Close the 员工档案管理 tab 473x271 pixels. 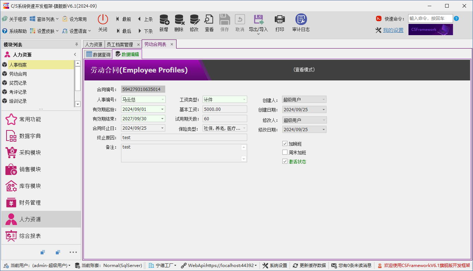(x=138, y=45)
